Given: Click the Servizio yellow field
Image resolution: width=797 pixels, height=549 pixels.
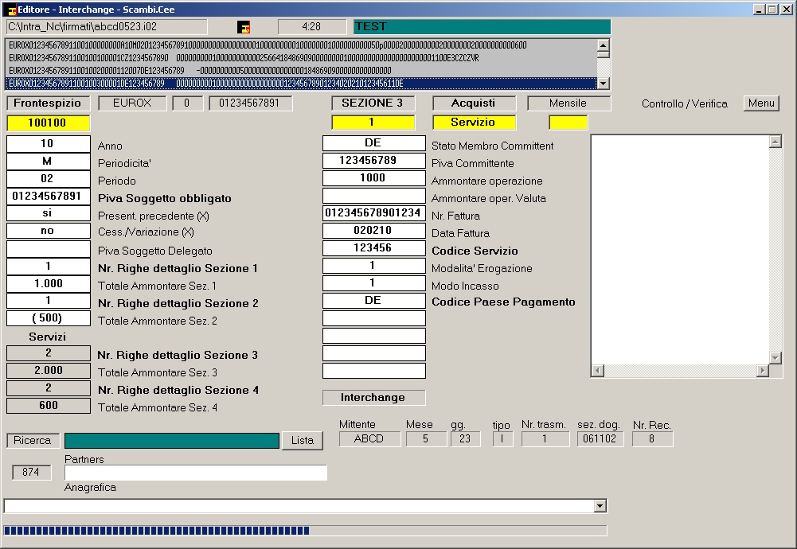Looking at the screenshot, I should point(474,123).
